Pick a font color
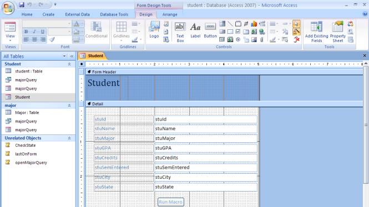Viewport: 369px width, 207px height. (77, 24)
